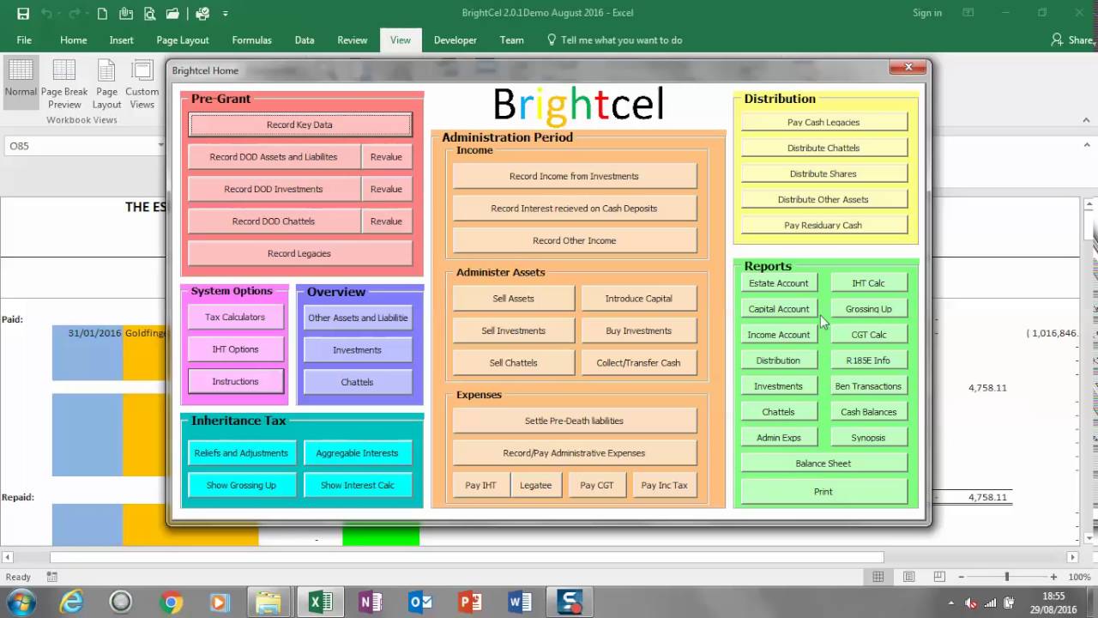Click Pay IHT button
The height and width of the screenshot is (618, 1098).
480,485
